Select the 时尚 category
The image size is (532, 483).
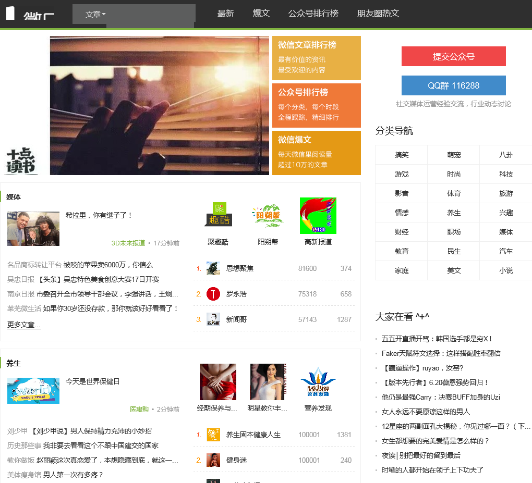(x=454, y=174)
